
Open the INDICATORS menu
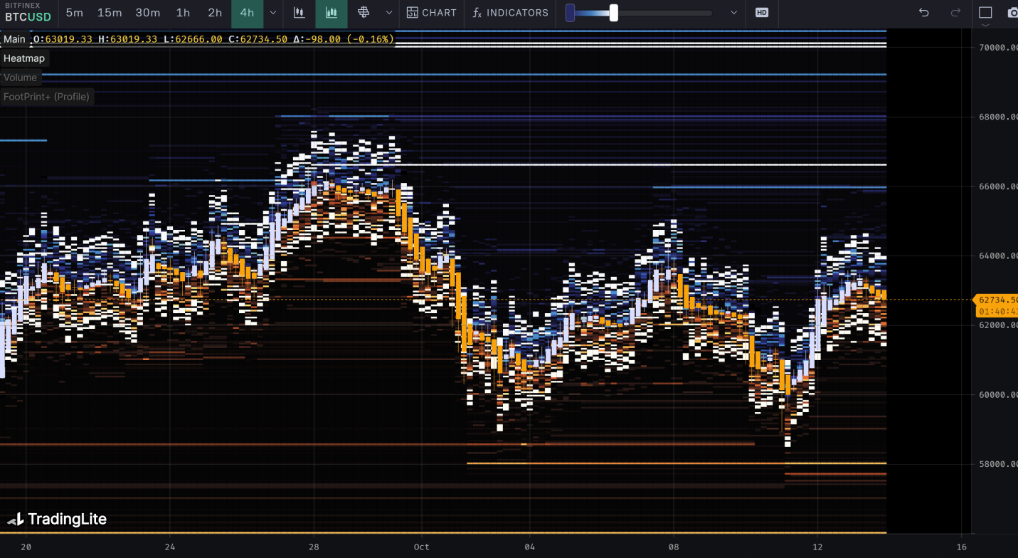pos(511,13)
